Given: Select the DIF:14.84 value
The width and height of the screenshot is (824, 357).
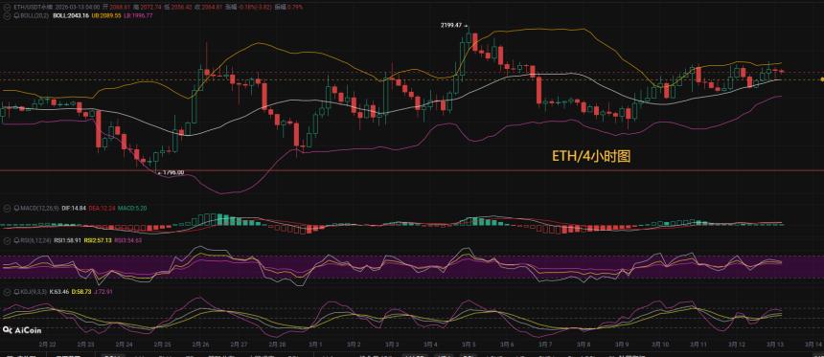Looking at the screenshot, I should coord(74,208).
